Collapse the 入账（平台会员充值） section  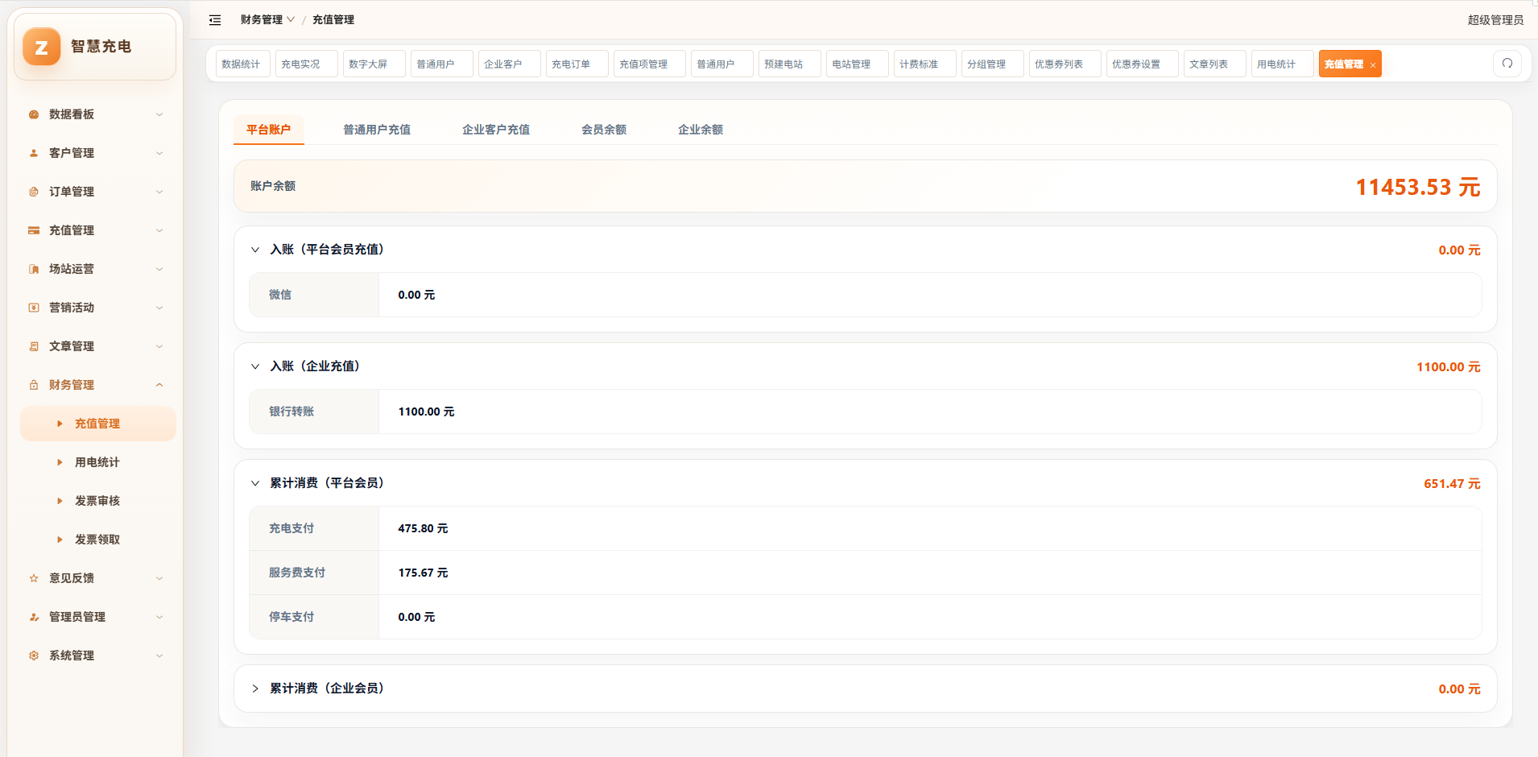tap(255, 250)
